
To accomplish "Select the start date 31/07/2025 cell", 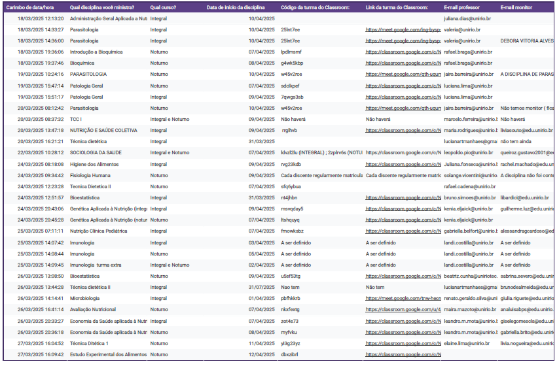I will click(x=261, y=287).
